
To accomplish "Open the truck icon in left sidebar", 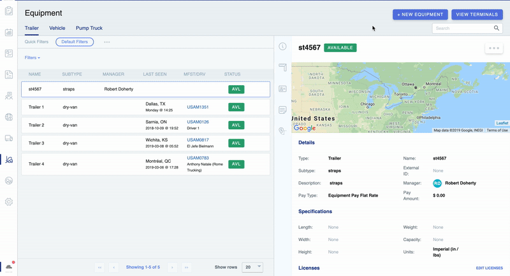I will [x=9, y=138].
